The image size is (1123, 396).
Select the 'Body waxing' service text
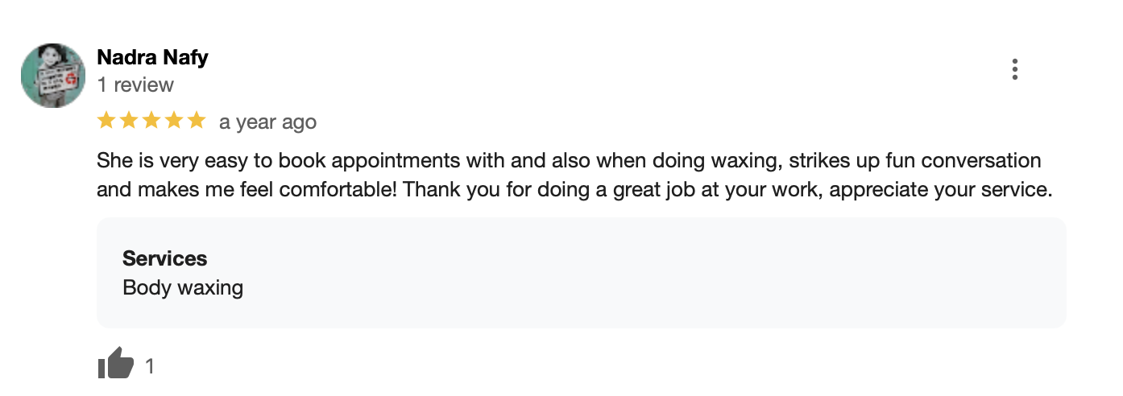pyautogui.click(x=183, y=287)
